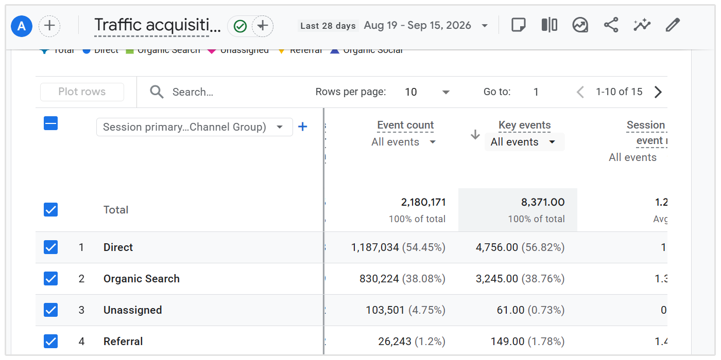The width and height of the screenshot is (721, 360).
Task: Uncheck the Direct row checkbox
Action: pos(50,247)
